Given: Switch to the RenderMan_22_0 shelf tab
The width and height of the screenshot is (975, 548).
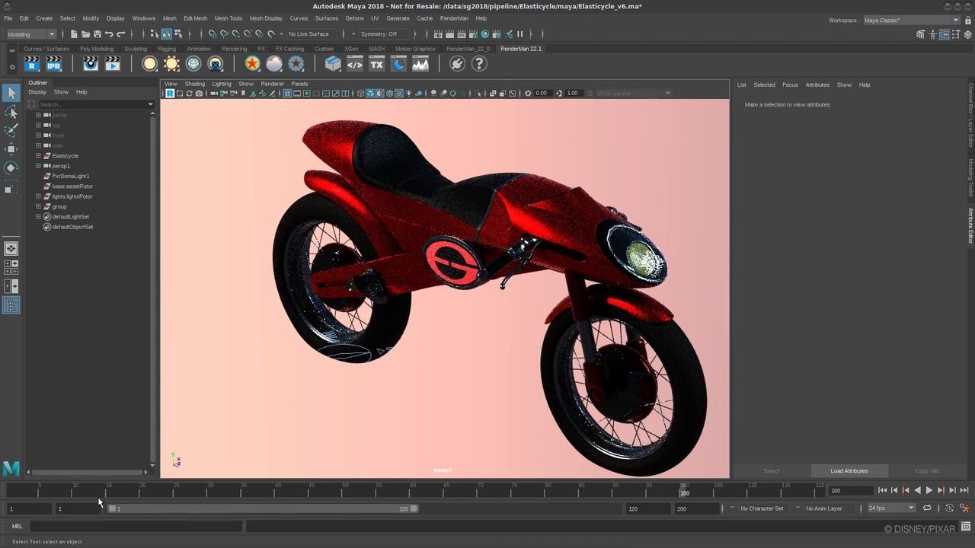Looking at the screenshot, I should (468, 49).
